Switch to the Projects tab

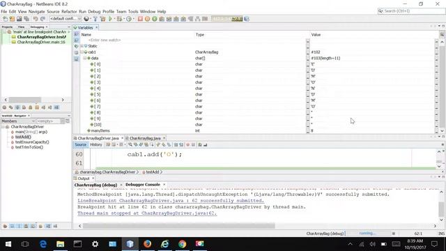tap(7, 26)
